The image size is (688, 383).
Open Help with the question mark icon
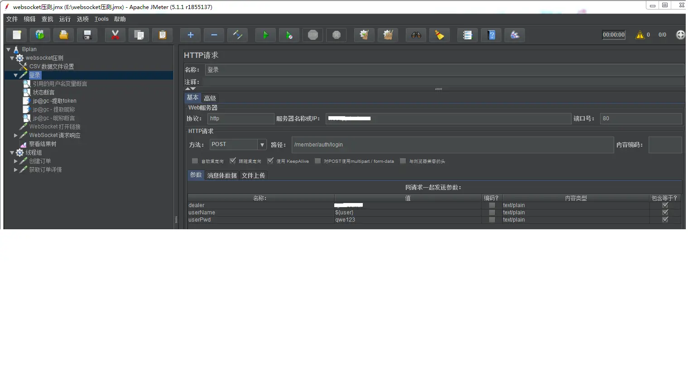[491, 35]
